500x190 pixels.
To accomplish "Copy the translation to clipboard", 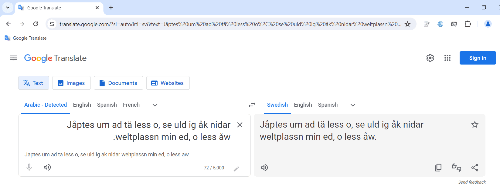I will tap(438, 168).
